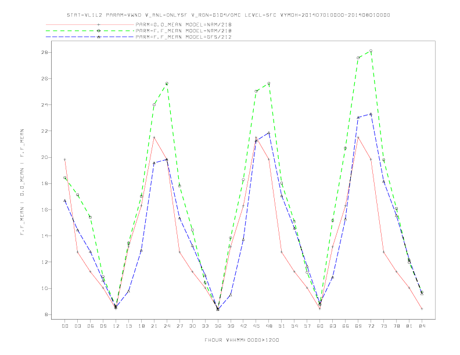460x355 pixels.
Task: Click y-axis tick label 26
Action: click(x=45, y=78)
